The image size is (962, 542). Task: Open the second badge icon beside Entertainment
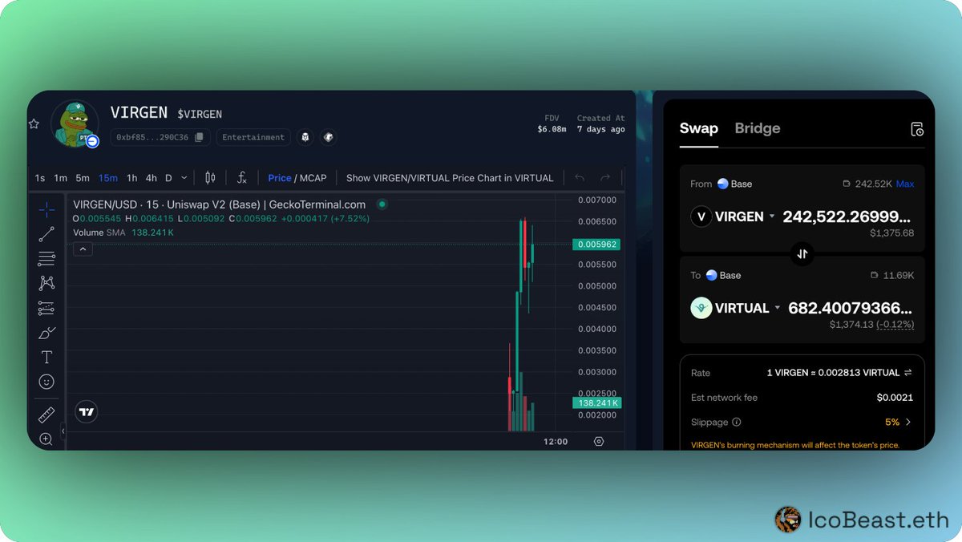point(328,137)
